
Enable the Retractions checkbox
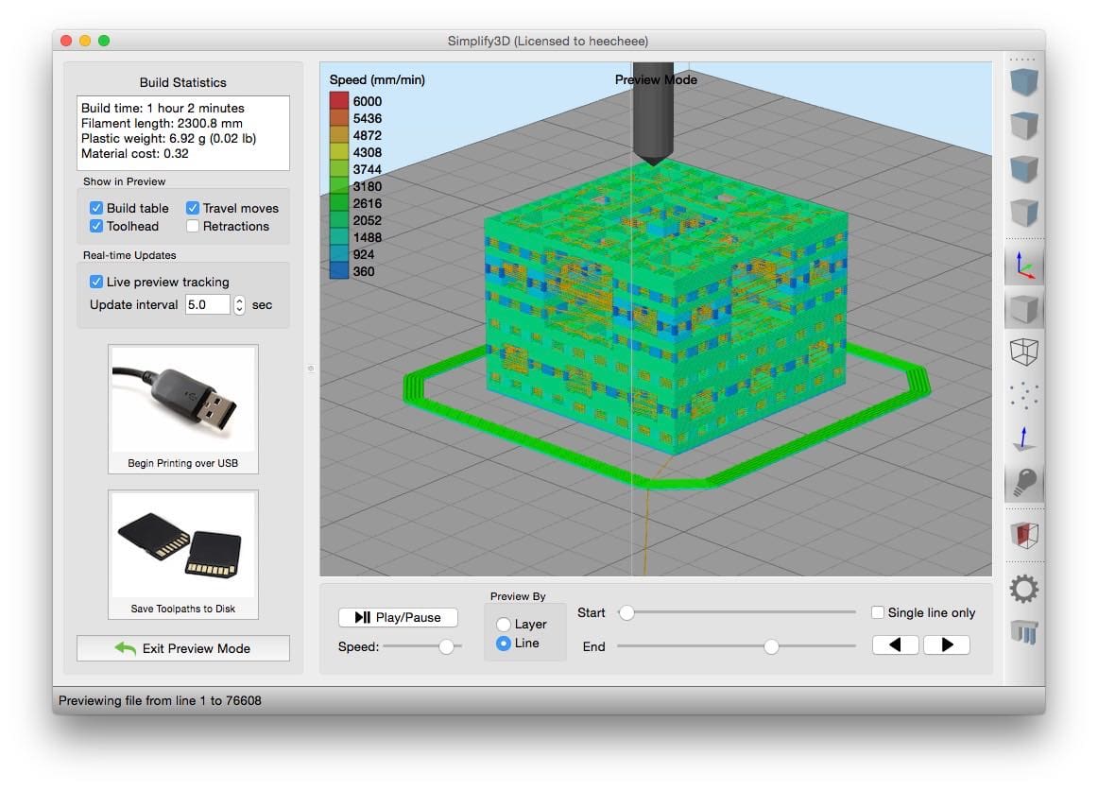[193, 226]
